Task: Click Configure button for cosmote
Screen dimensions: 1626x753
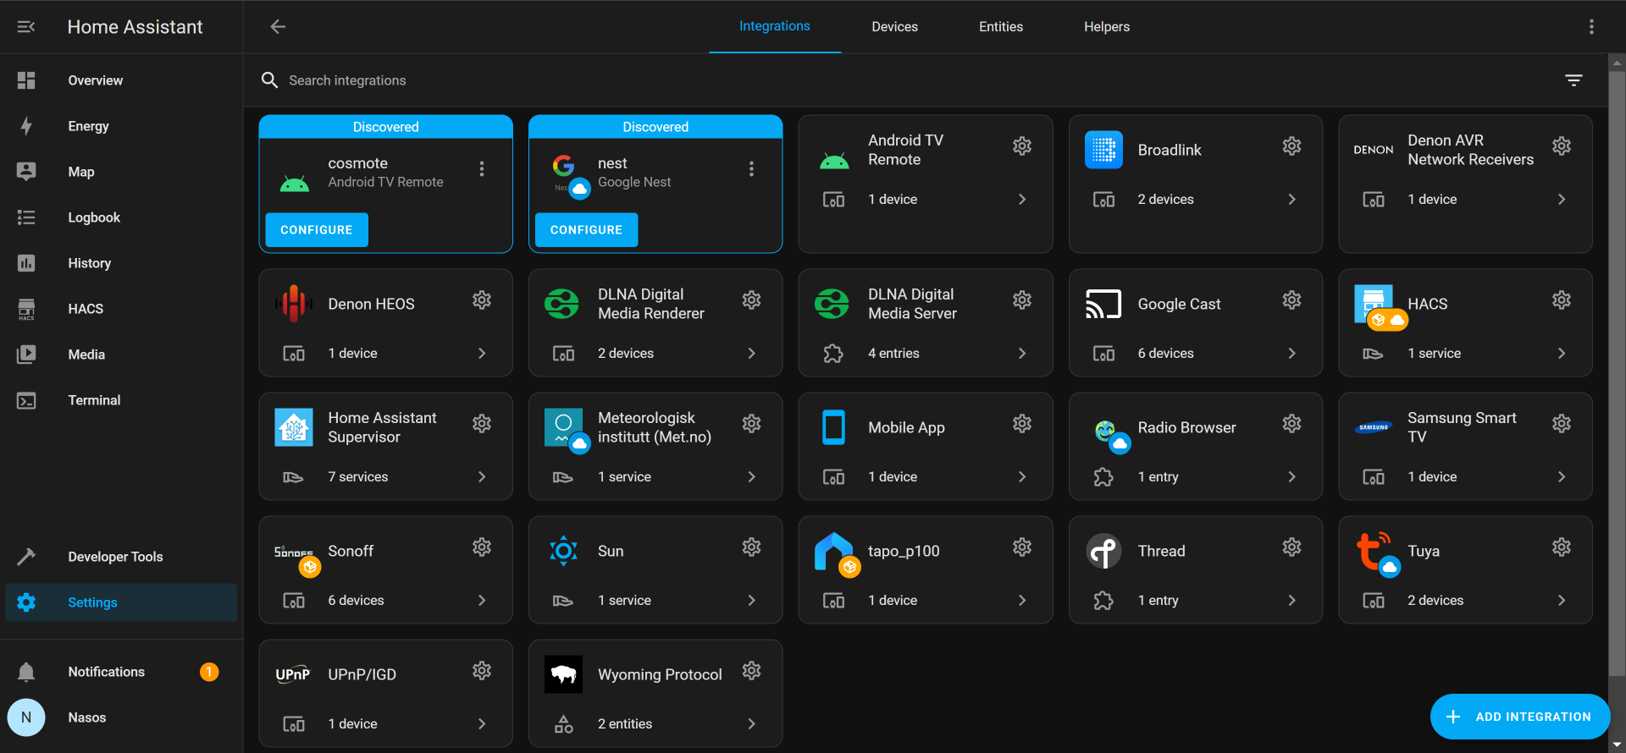Action: 317,230
